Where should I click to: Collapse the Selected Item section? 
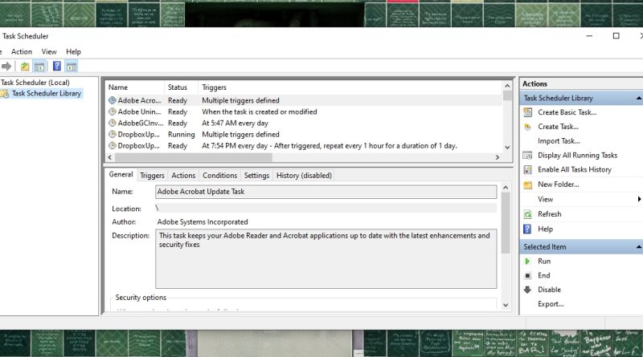click(638, 247)
